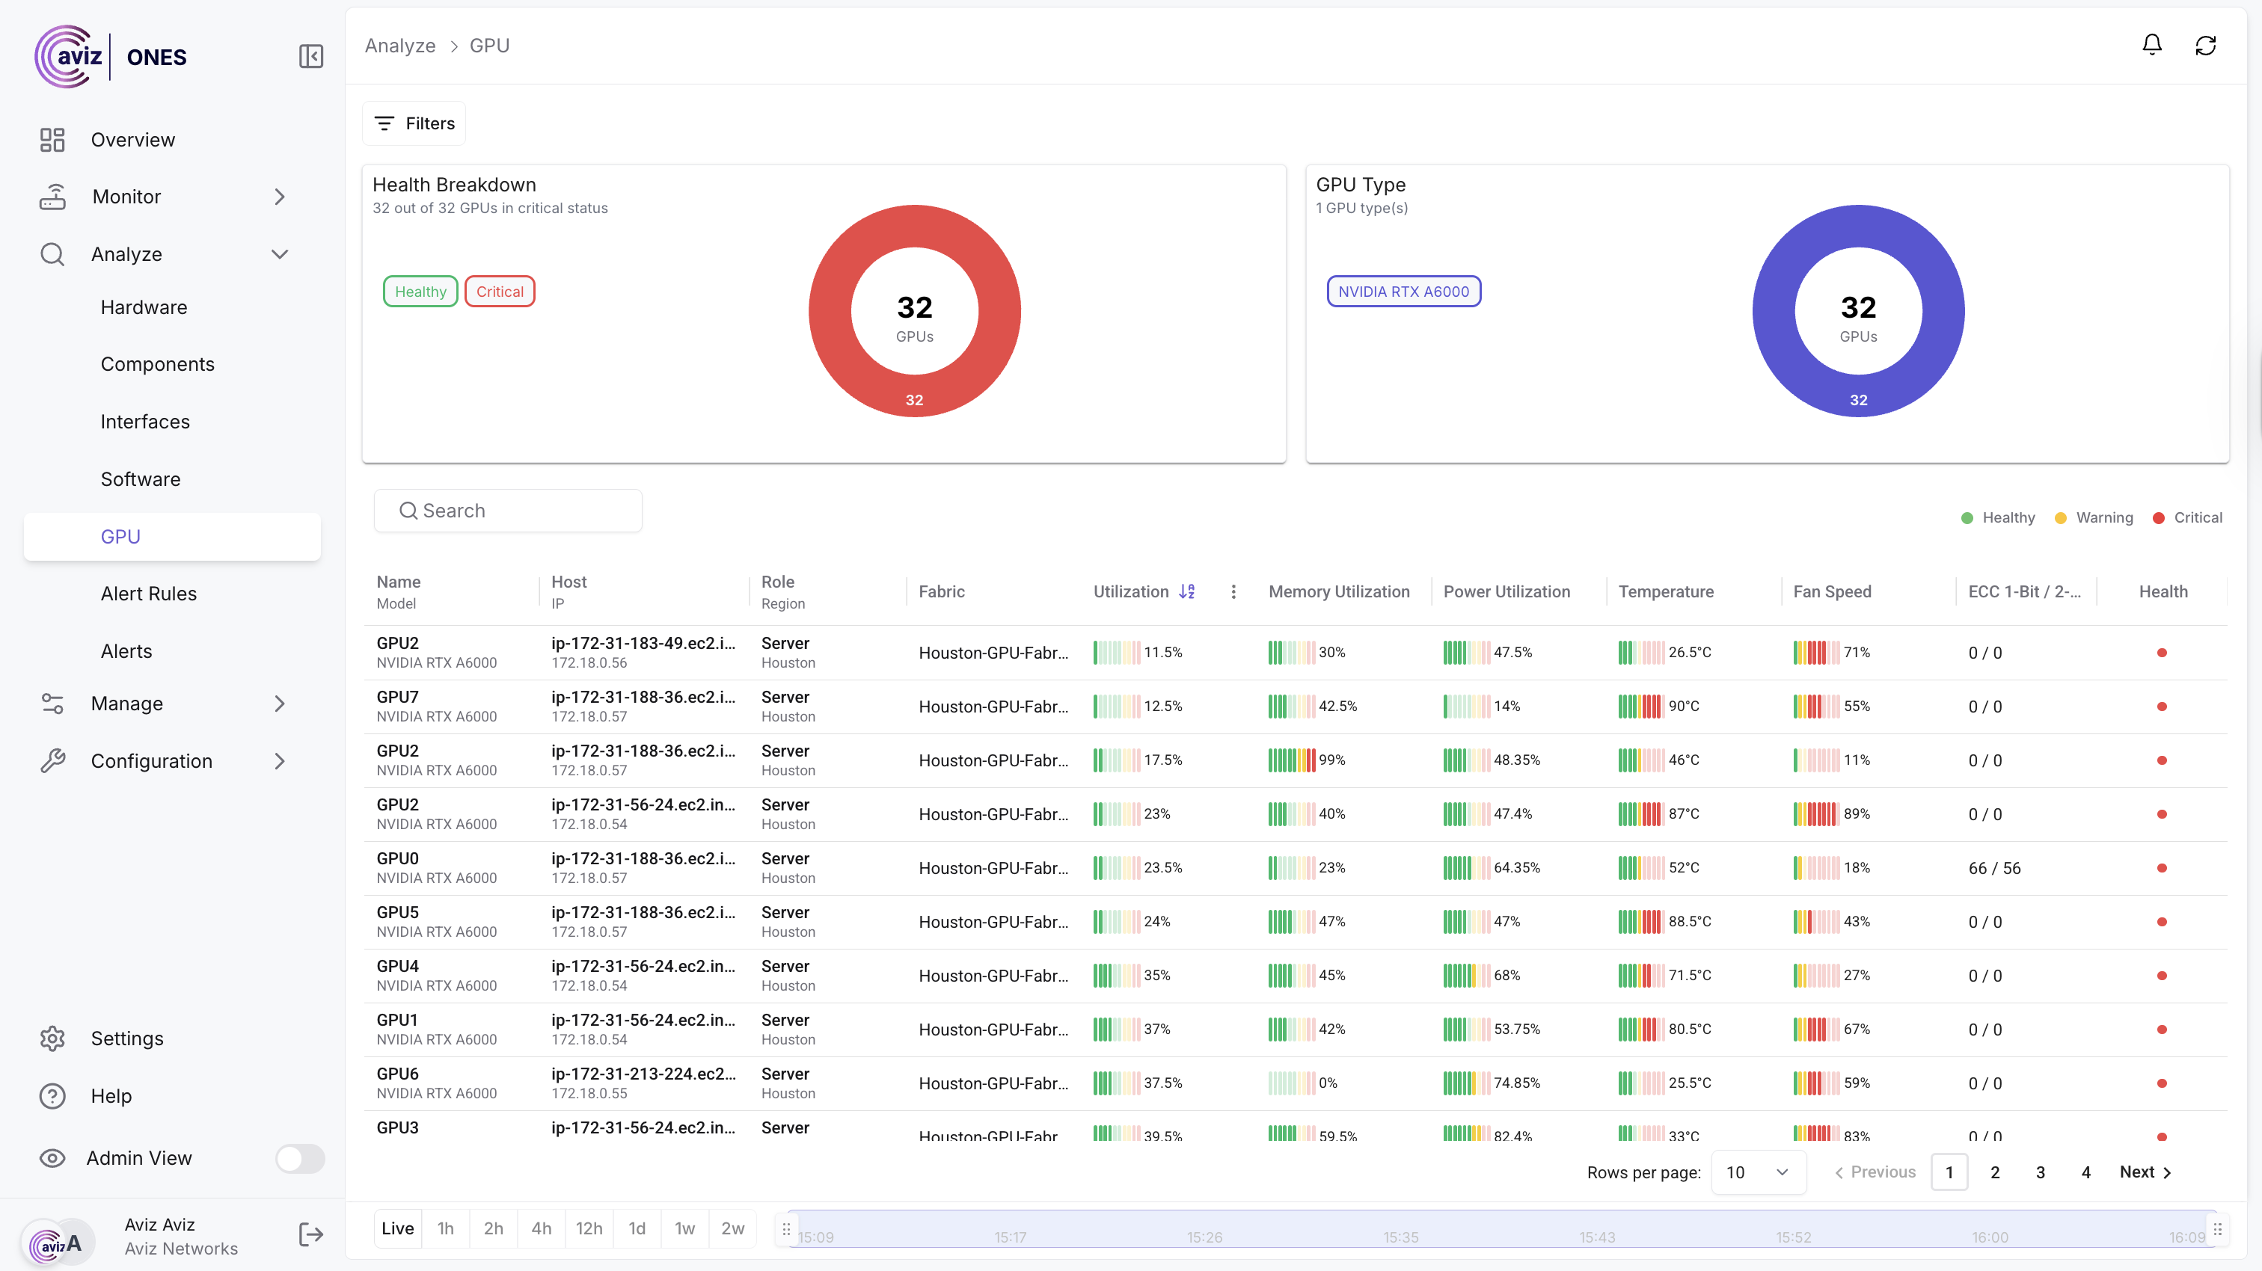Screen dimensions: 2262x1271
Task: Go to Next page of results
Action: (2145, 1172)
